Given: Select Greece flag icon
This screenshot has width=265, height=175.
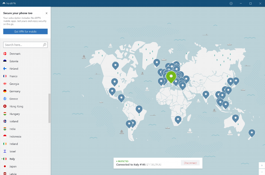Looking at the screenshot, I should (5, 99).
